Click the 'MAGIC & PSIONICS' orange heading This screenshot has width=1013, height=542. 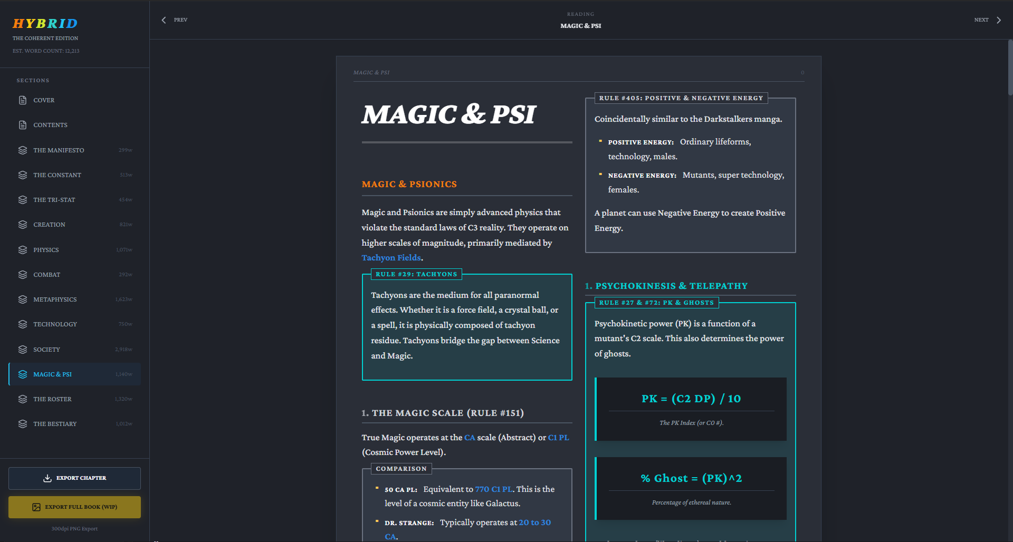click(409, 184)
